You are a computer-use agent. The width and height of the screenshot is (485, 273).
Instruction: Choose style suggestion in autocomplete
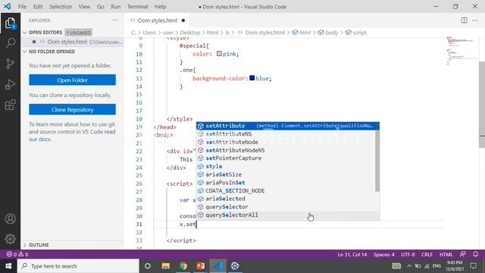[x=286, y=166]
